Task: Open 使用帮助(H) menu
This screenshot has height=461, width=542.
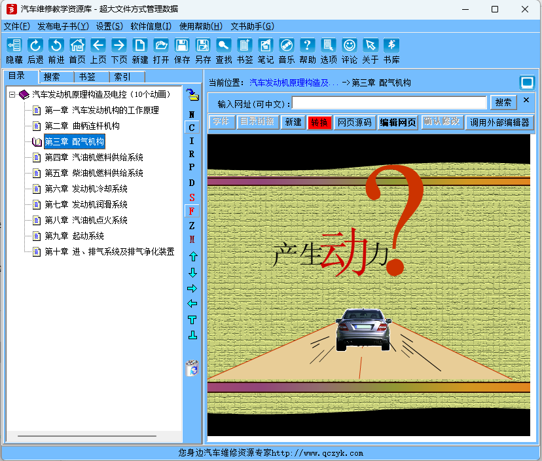Action: 200,26
